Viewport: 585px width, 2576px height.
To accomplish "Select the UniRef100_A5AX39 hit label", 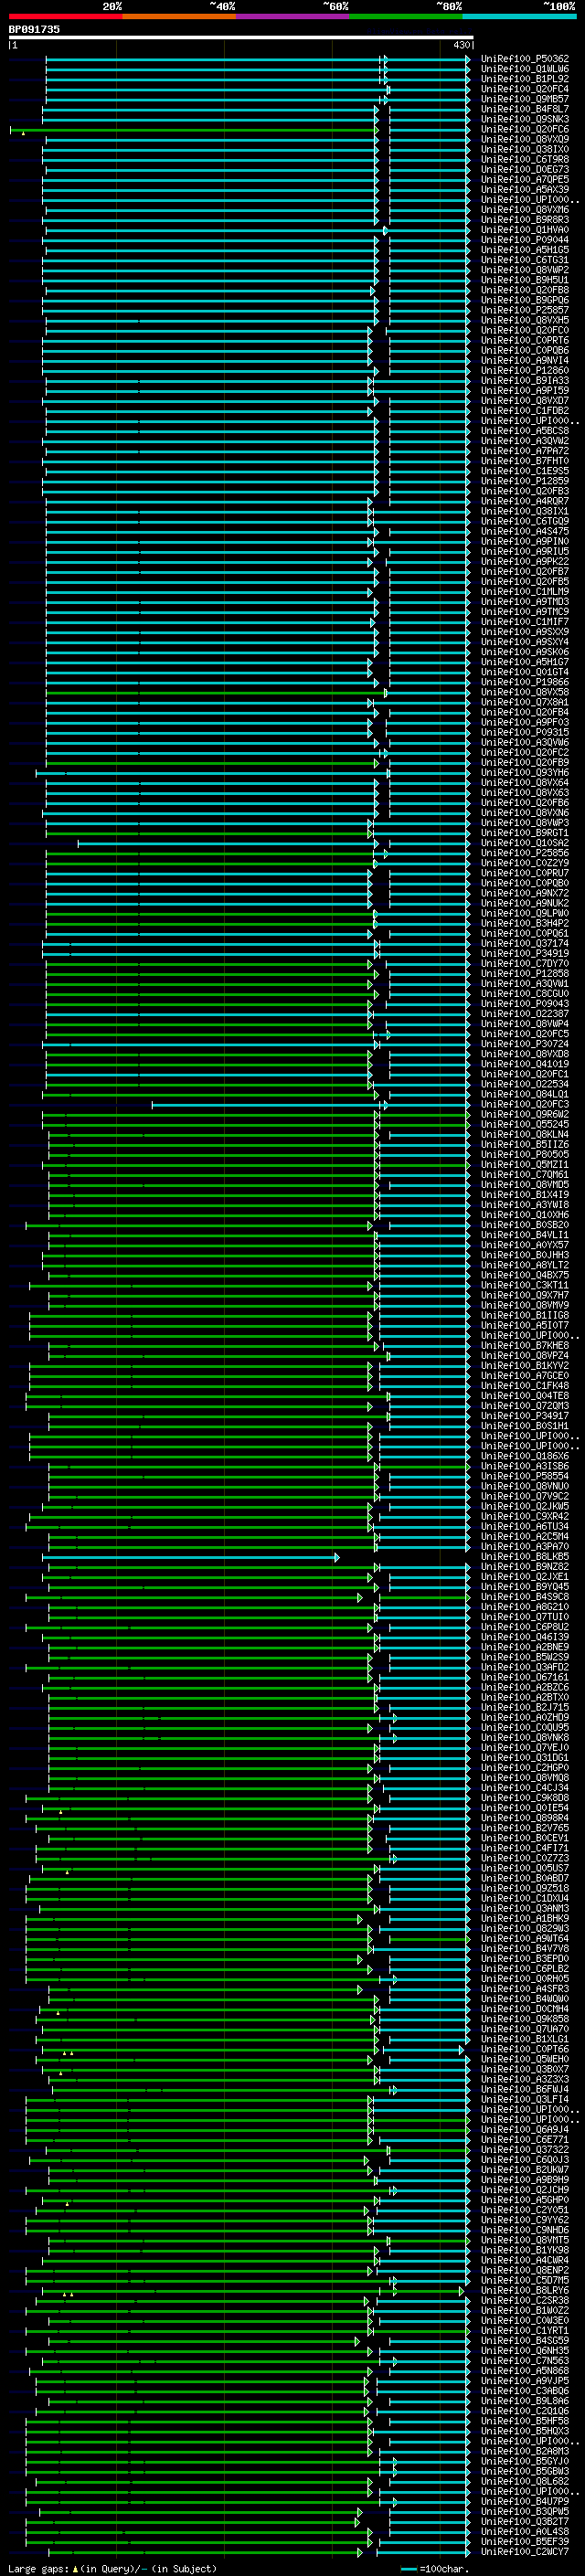I will [x=524, y=189].
